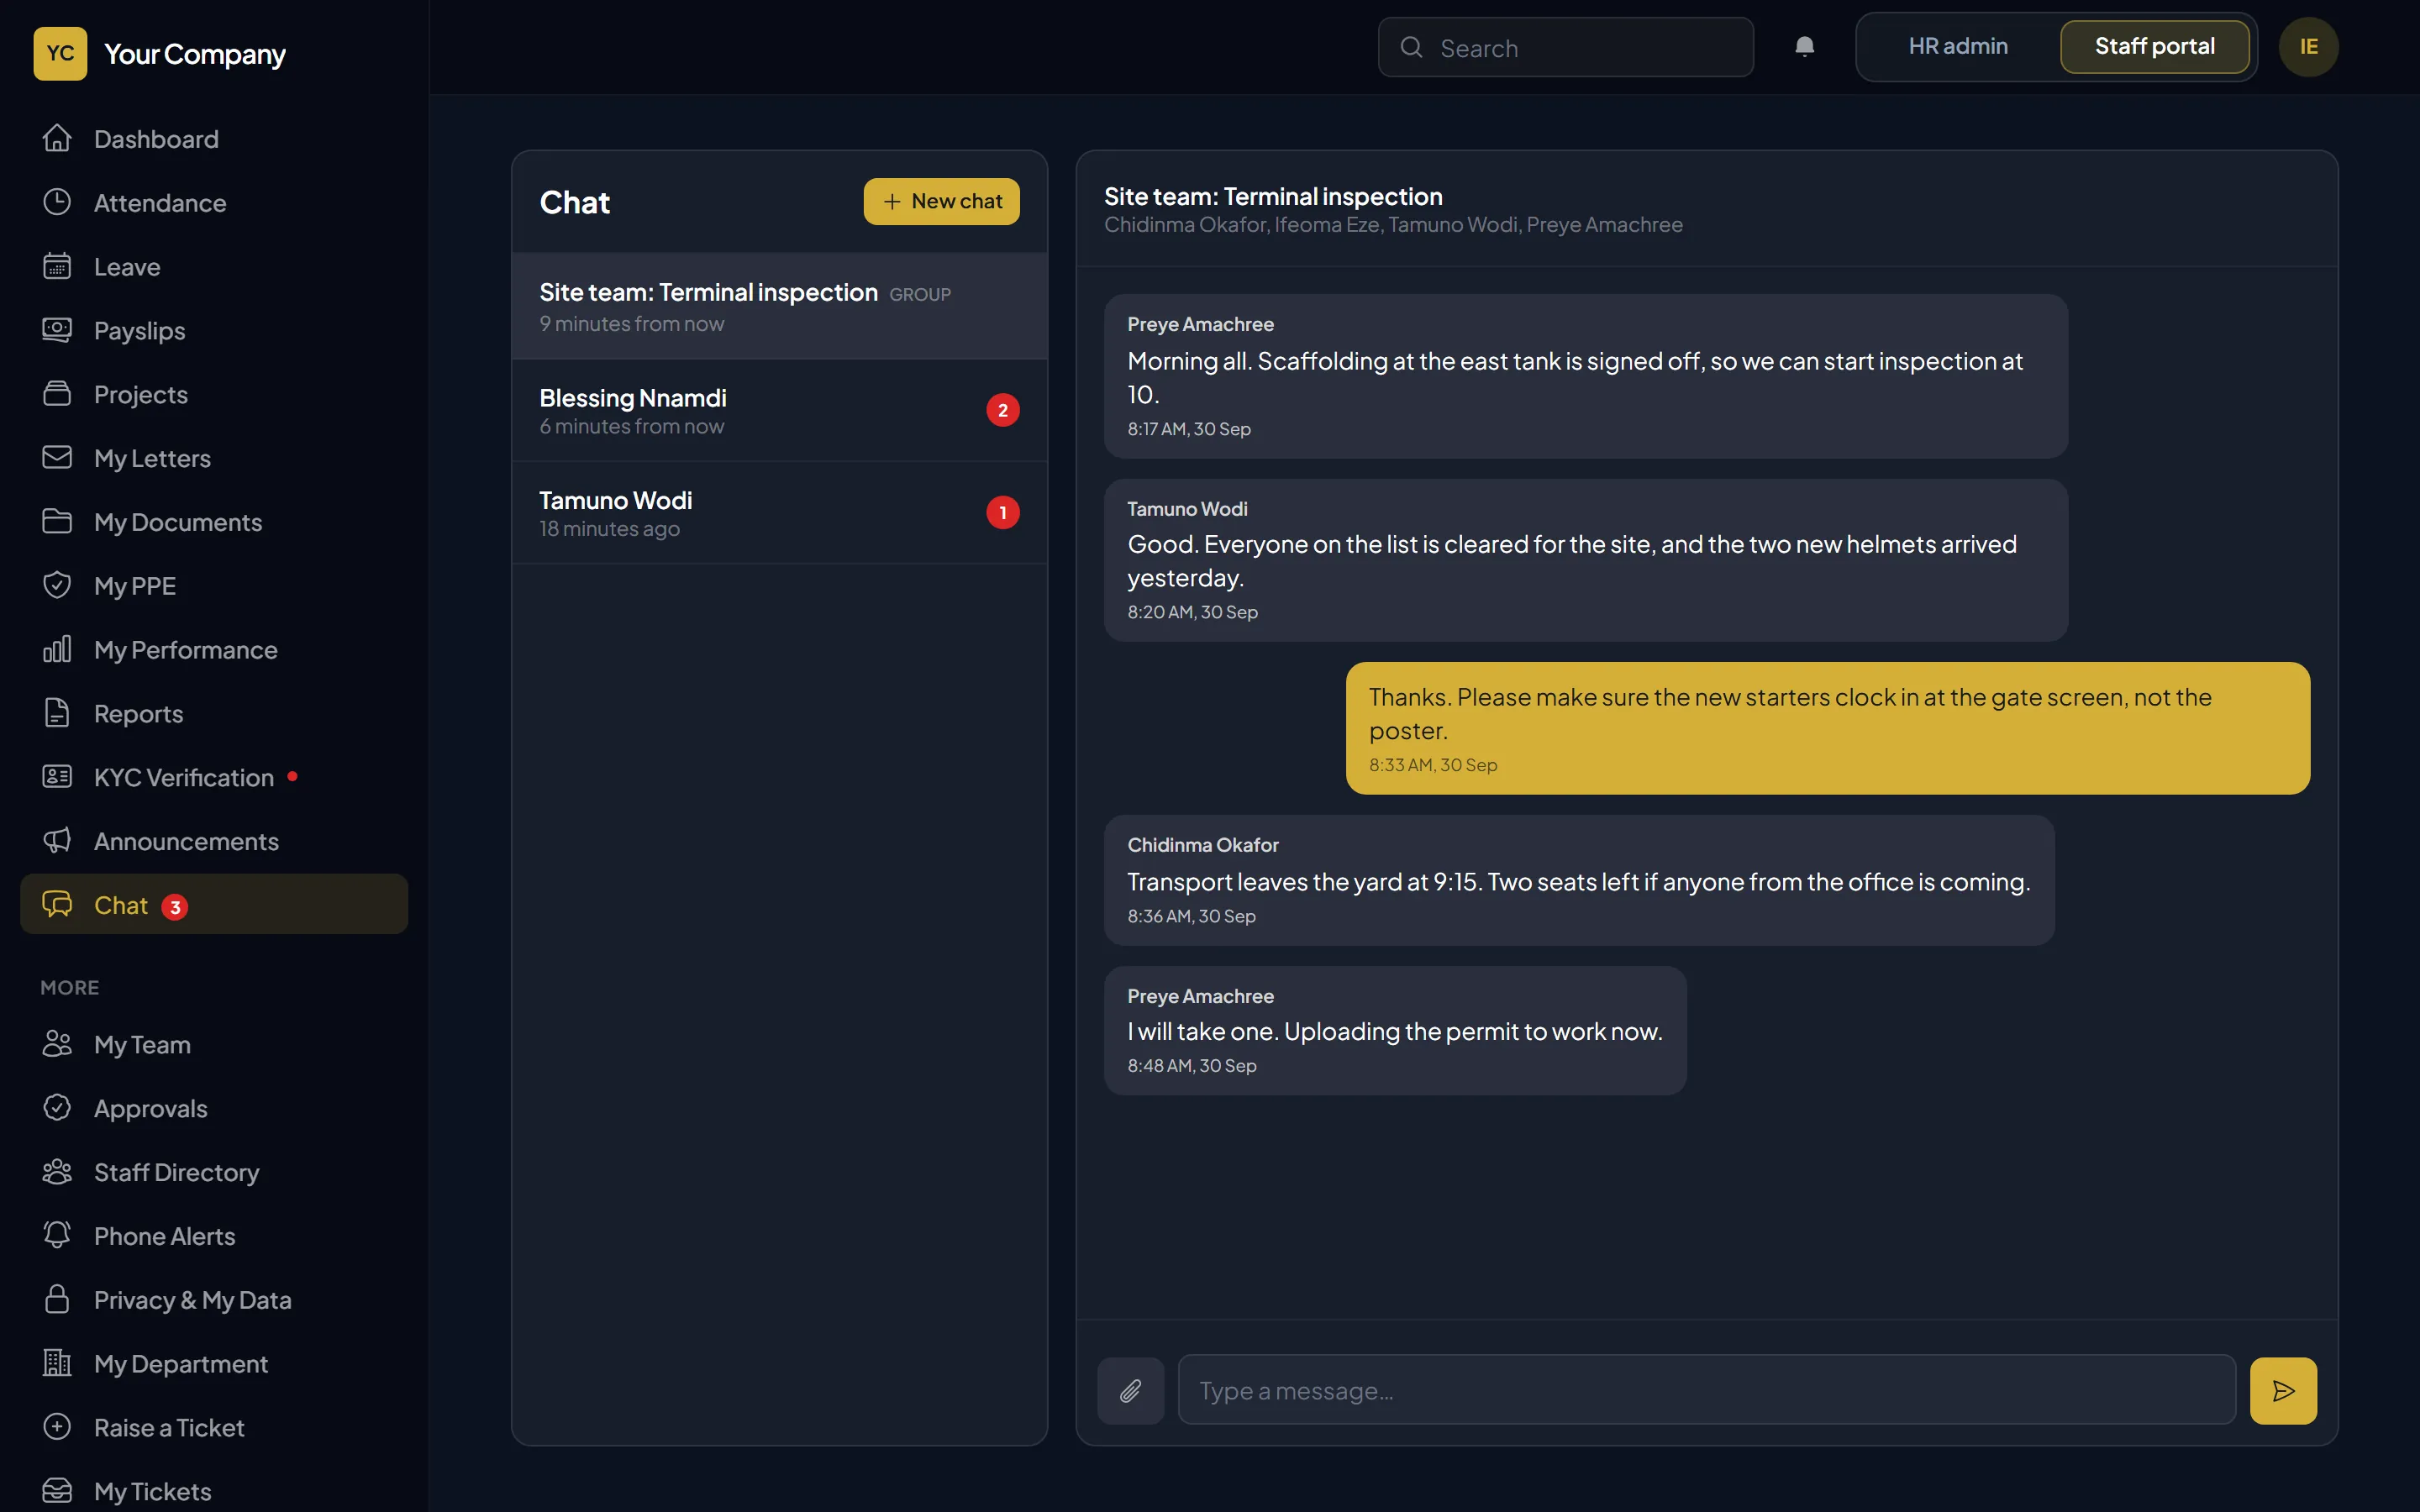The height and width of the screenshot is (1512, 2420).
Task: Click unread badge 1 on Tamuno Wodi
Action: [x=1002, y=512]
